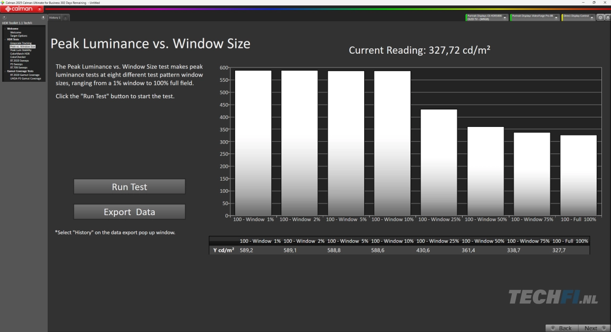Select Grayscale Tracking in the workflow list
This screenshot has height=332, width=611.
point(21,43)
